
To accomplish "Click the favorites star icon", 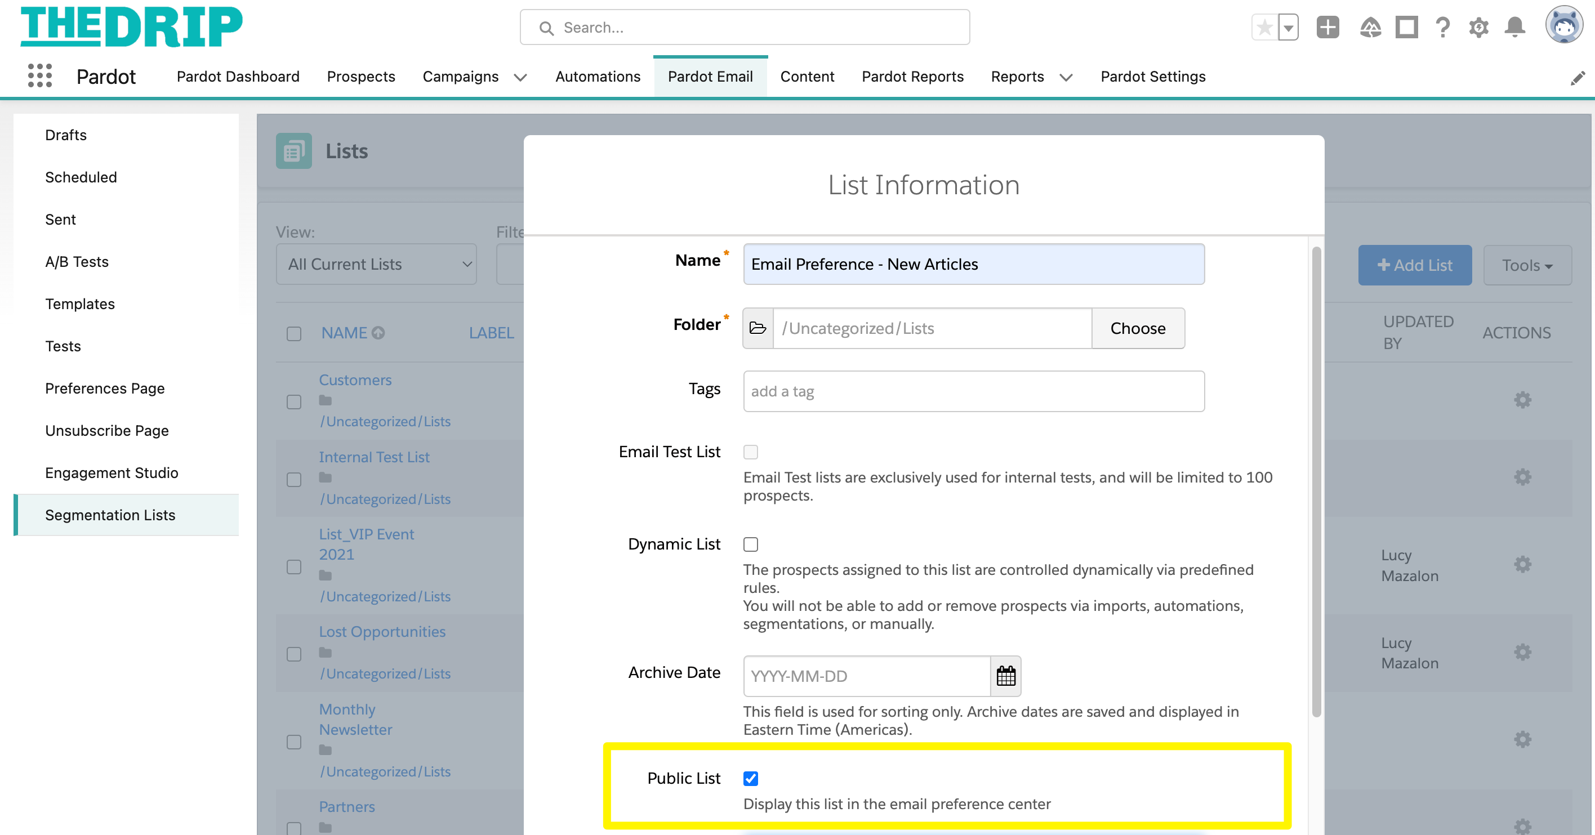I will tap(1264, 27).
